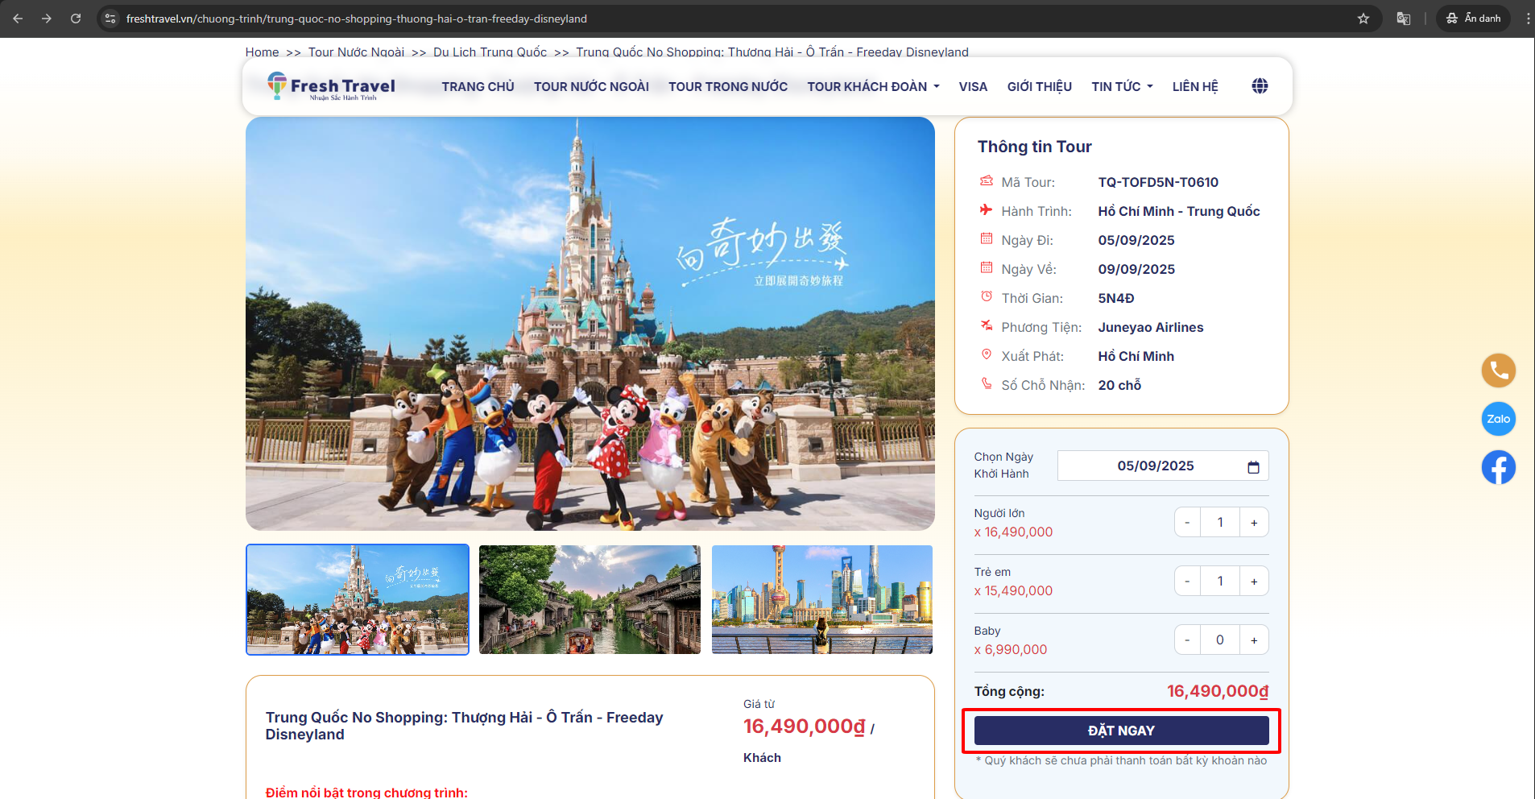Click the Giá từ price 16,490,000₫

804,727
